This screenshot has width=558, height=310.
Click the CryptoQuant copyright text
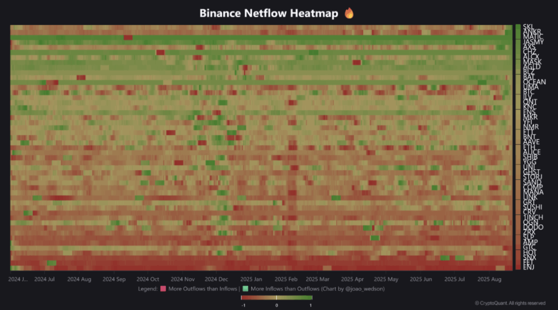[x=510, y=303]
